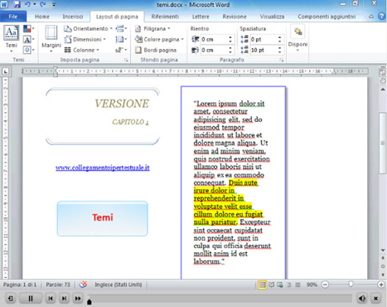Open the theme fonts dropdown

pyautogui.click(x=29, y=39)
